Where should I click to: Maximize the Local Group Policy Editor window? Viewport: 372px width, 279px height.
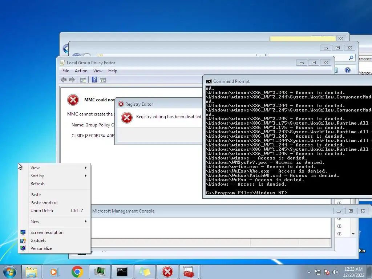coord(314,63)
